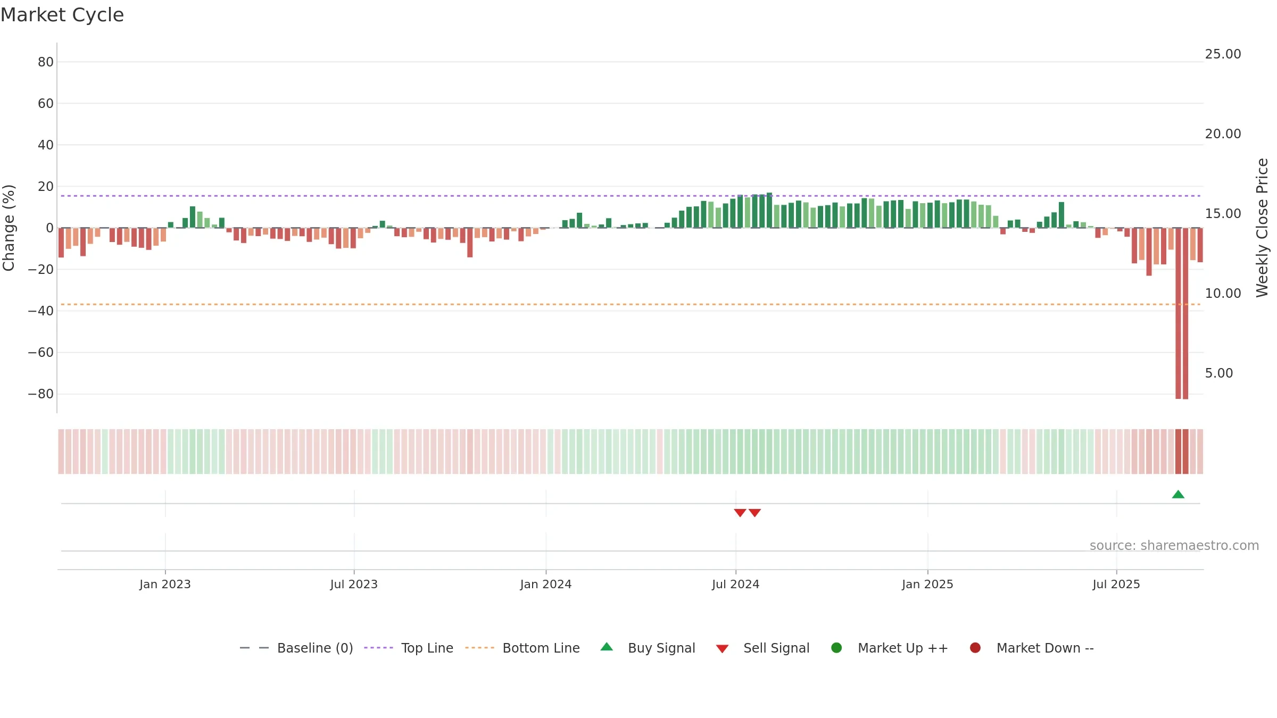Click the Jul 2024 x-axis label
The width and height of the screenshot is (1277, 718).
[x=736, y=584]
